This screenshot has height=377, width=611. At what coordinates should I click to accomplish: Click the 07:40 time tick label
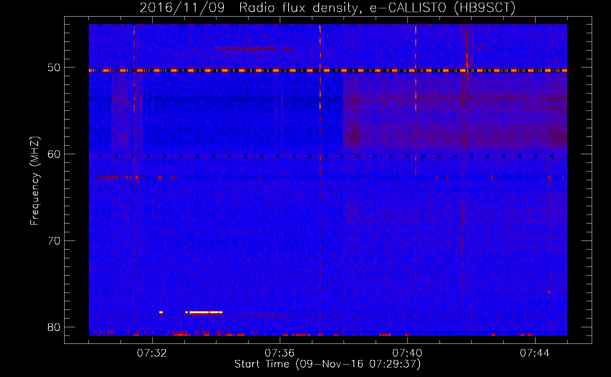(407, 353)
